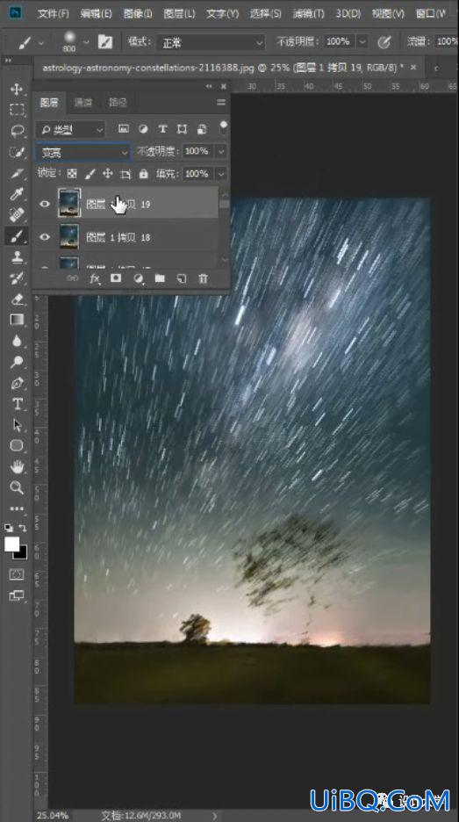Swap foreground and background colors

coord(23,528)
